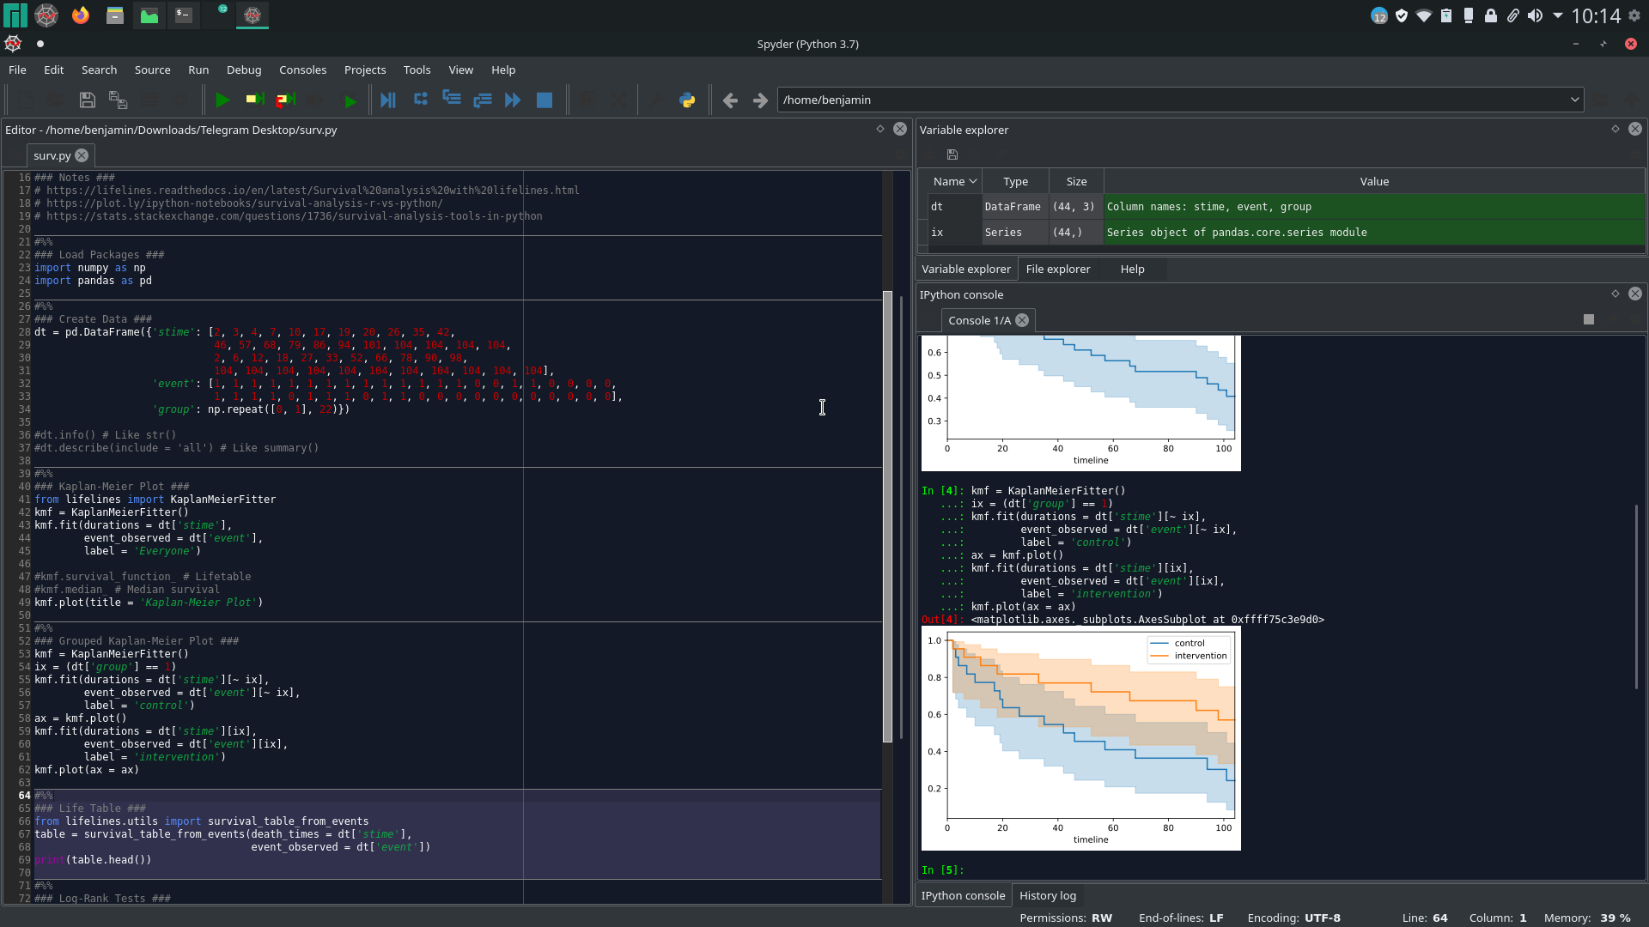The image size is (1649, 927).
Task: Switch to the History log tab
Action: (1047, 895)
